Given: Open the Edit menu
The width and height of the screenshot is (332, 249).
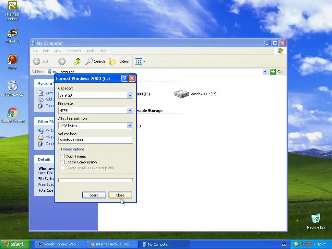Looking at the screenshot, I should tap(46, 51).
